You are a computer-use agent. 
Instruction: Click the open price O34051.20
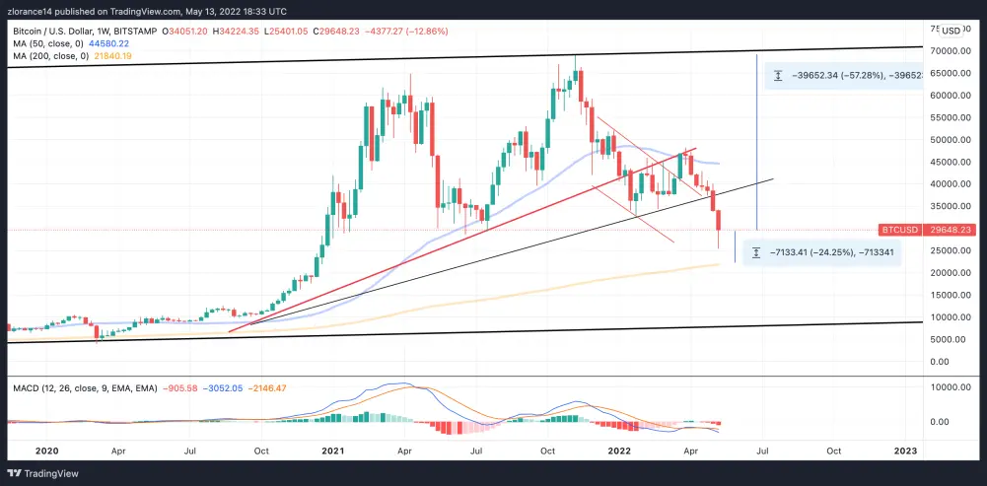[x=185, y=31]
